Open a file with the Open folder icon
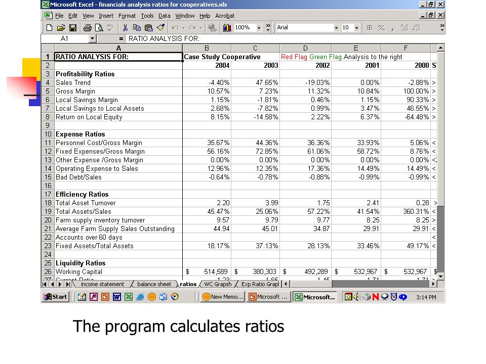This screenshot has width=486, height=364. pyautogui.click(x=61, y=28)
